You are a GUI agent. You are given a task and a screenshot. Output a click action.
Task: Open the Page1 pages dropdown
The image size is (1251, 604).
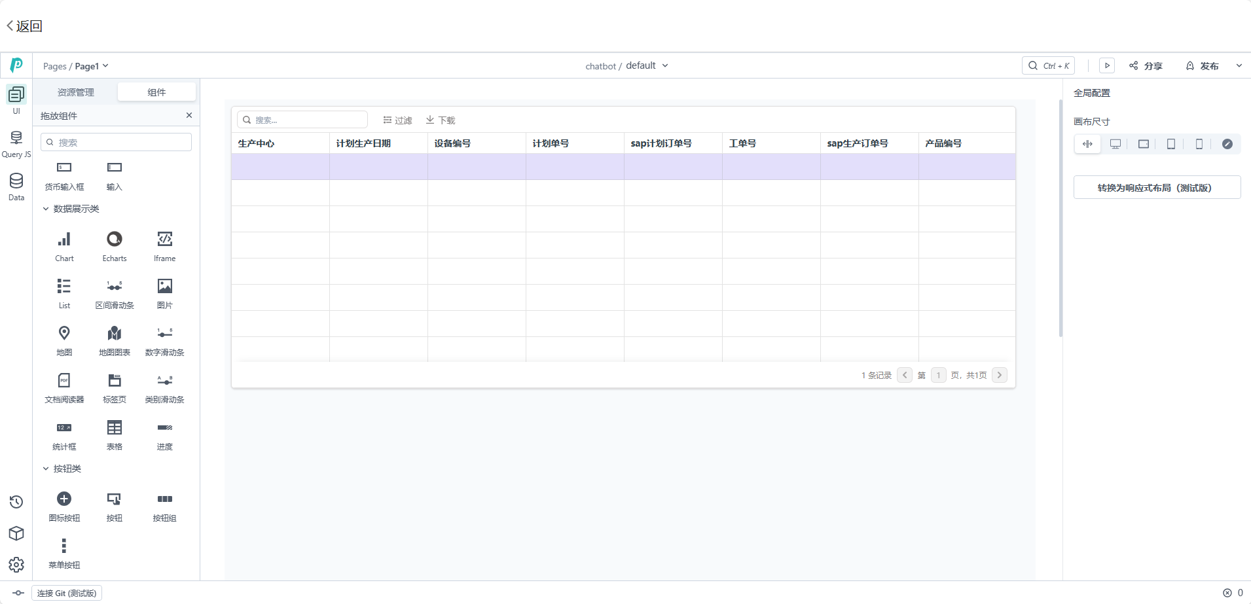91,66
